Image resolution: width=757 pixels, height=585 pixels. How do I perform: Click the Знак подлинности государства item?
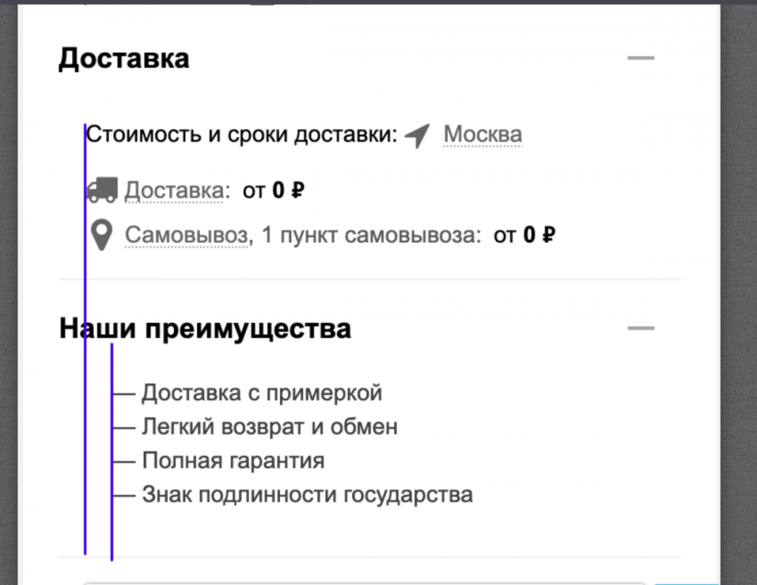pos(307,494)
